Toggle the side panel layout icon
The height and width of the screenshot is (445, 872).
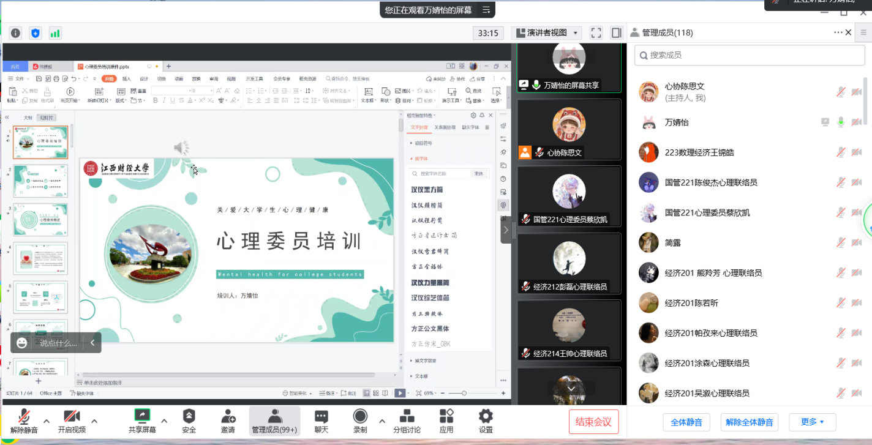[x=616, y=33]
